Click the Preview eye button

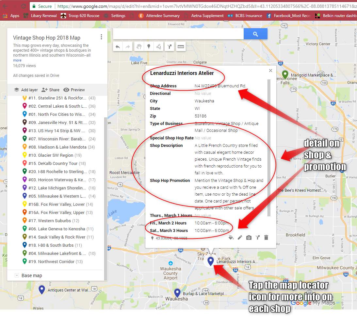click(x=74, y=90)
